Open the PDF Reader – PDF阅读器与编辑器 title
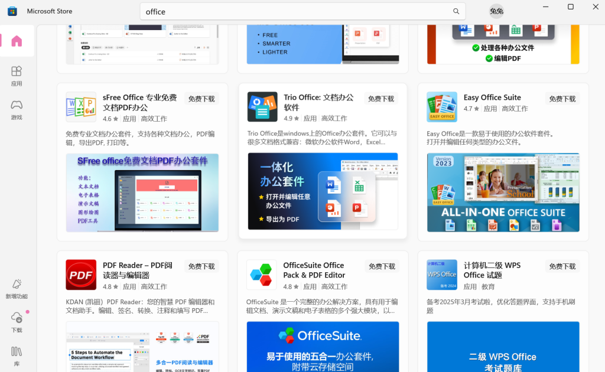Screen dimensions: 605x372 137,270
